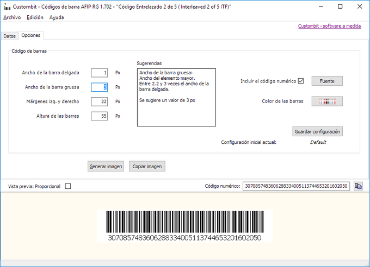Open the Edición menu
The width and height of the screenshot is (370, 267).
click(x=35, y=17)
